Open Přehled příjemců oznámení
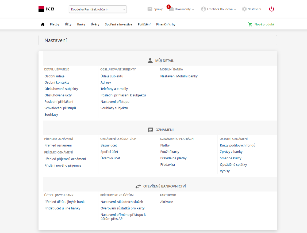307x233 pixels. point(65,159)
